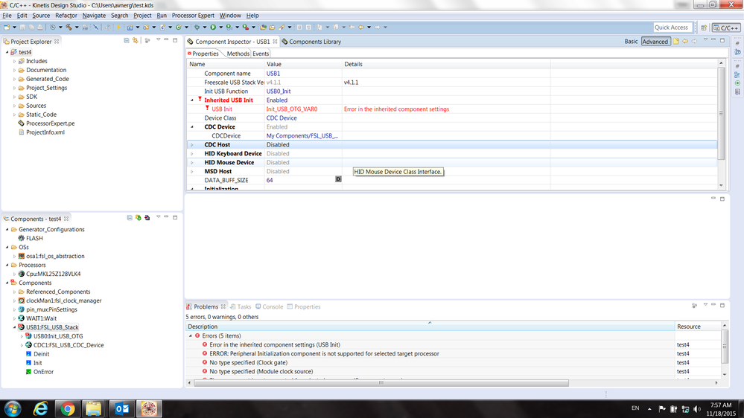Image resolution: width=744 pixels, height=418 pixels.
Task: Open File Explorer from the taskbar
Action: point(94,408)
